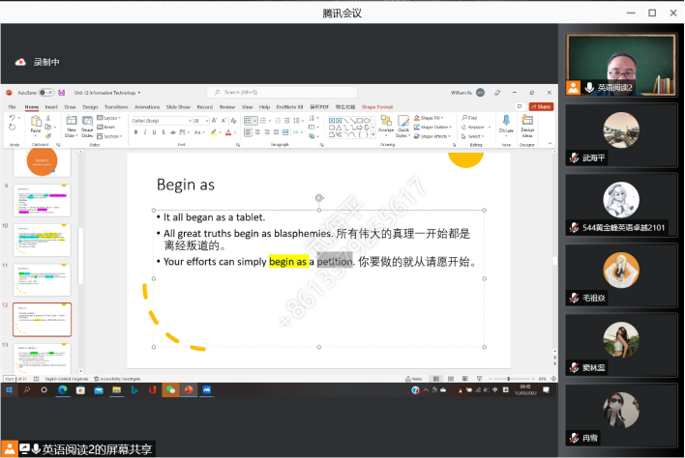
Task: Click the Undo arrow icon
Action: (x=13, y=118)
